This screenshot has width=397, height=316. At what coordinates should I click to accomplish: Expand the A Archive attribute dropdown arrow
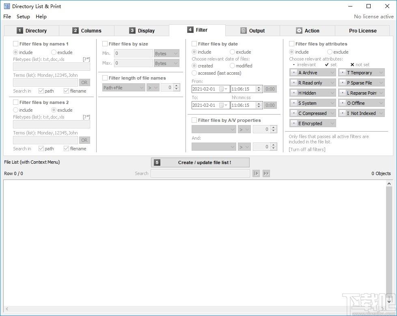click(332, 72)
